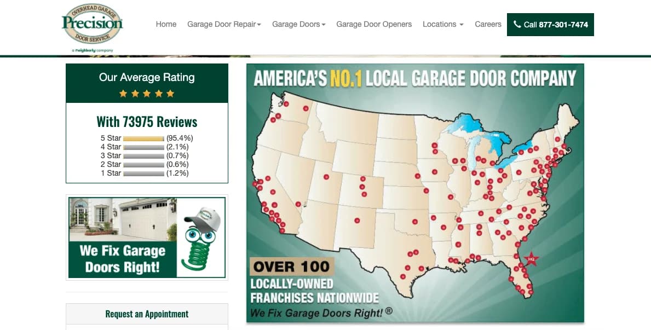The image size is (651, 330).
Task: Click the 5 Star rating bar
Action: [x=143, y=138]
